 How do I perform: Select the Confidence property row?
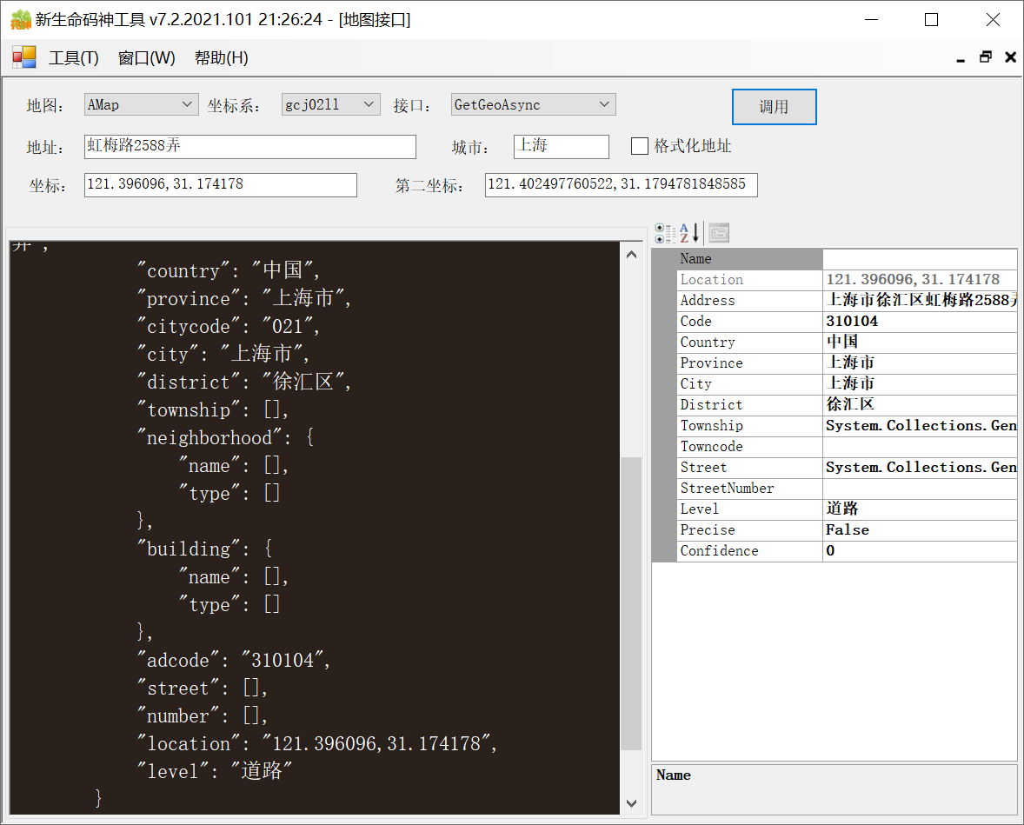(x=847, y=551)
